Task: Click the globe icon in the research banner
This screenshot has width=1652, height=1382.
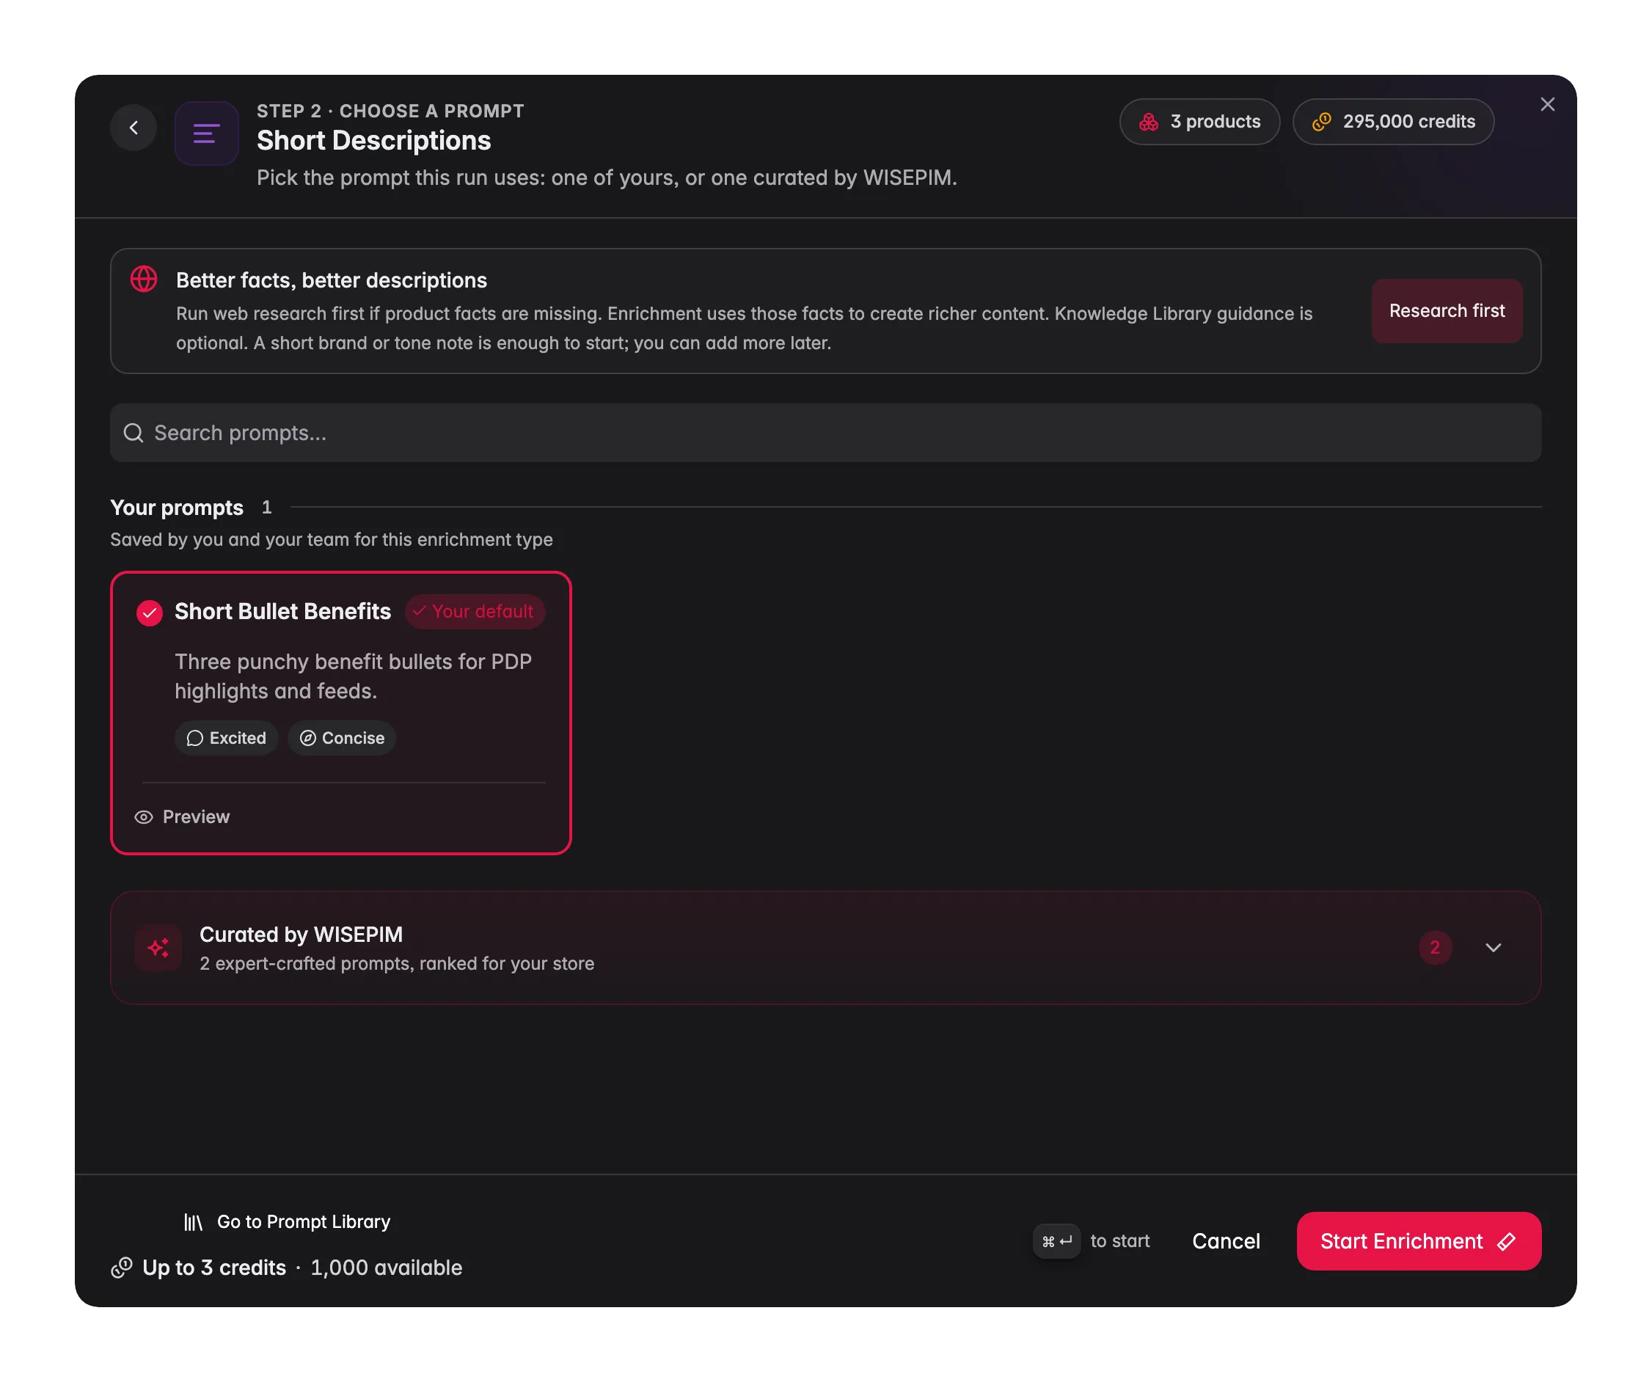Action: (x=144, y=279)
